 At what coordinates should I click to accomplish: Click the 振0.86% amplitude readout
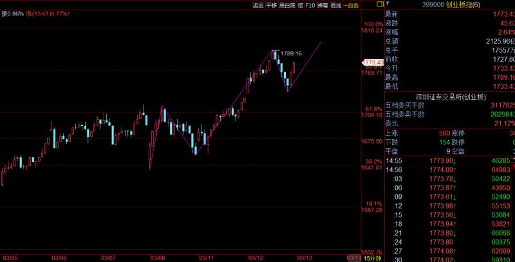click(12, 14)
